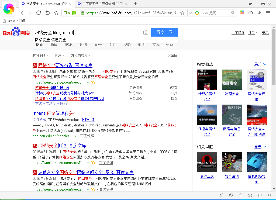Select suggestion 网络安全 信息安全
The height and width of the screenshot is (200, 276).
pos(105,40)
